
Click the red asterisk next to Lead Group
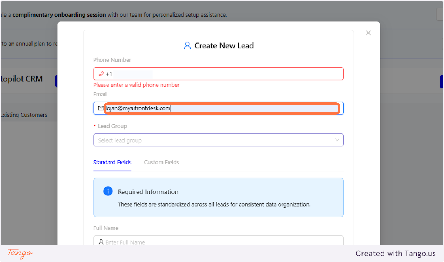[x=95, y=126]
